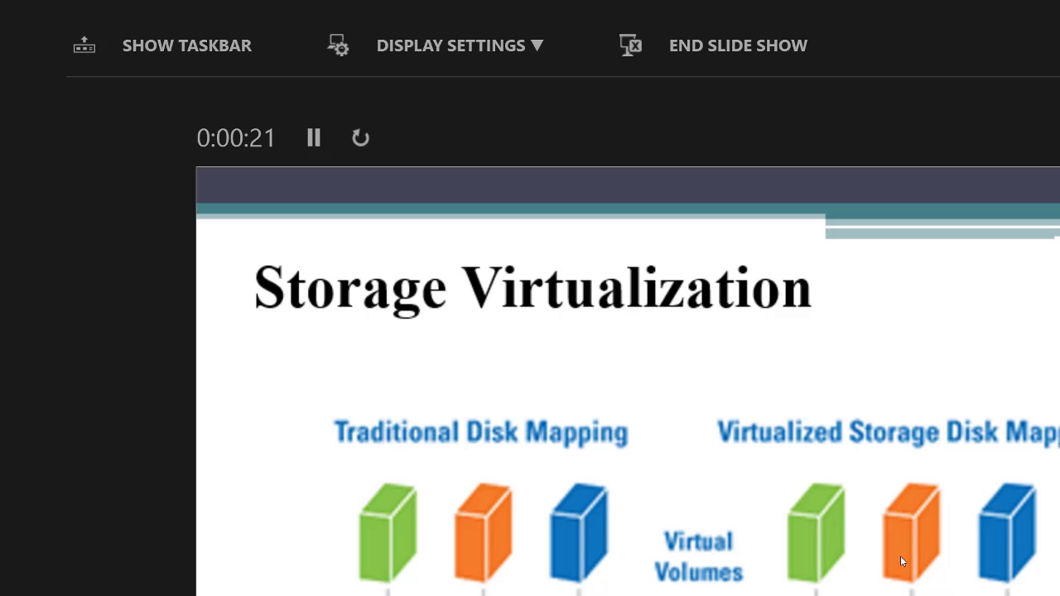The image size is (1060, 596).
Task: Click the orange cube under Virtualized Storage
Action: pyautogui.click(x=911, y=532)
